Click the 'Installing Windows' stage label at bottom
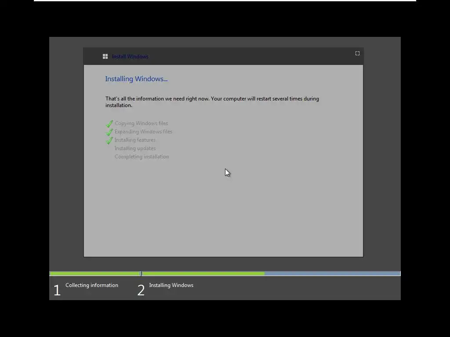 171,285
